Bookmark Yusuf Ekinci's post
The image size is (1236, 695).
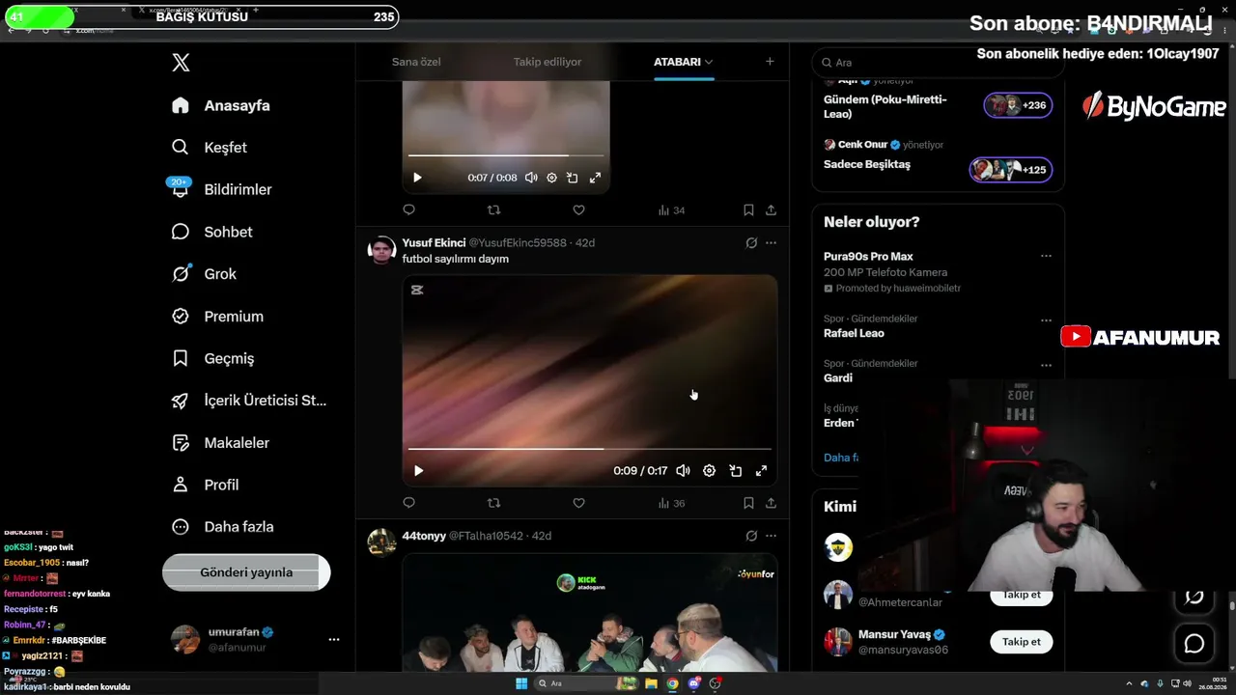pyautogui.click(x=748, y=503)
